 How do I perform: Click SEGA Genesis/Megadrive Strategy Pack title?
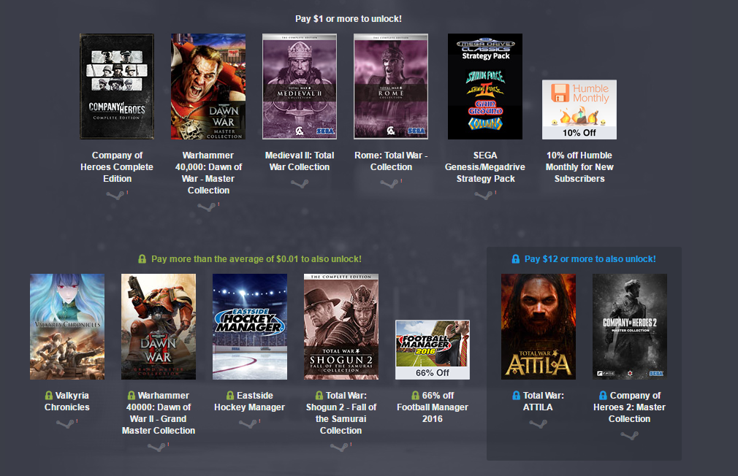485,167
